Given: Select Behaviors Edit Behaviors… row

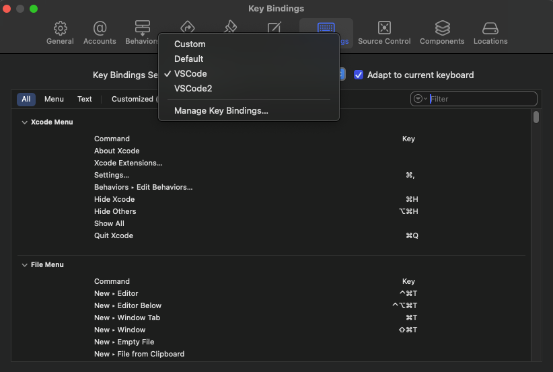Looking at the screenshot, I should coord(271,187).
